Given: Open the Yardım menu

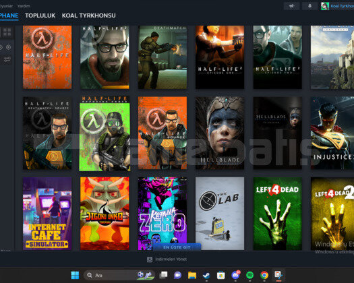Looking at the screenshot, I should pyautogui.click(x=24, y=6).
